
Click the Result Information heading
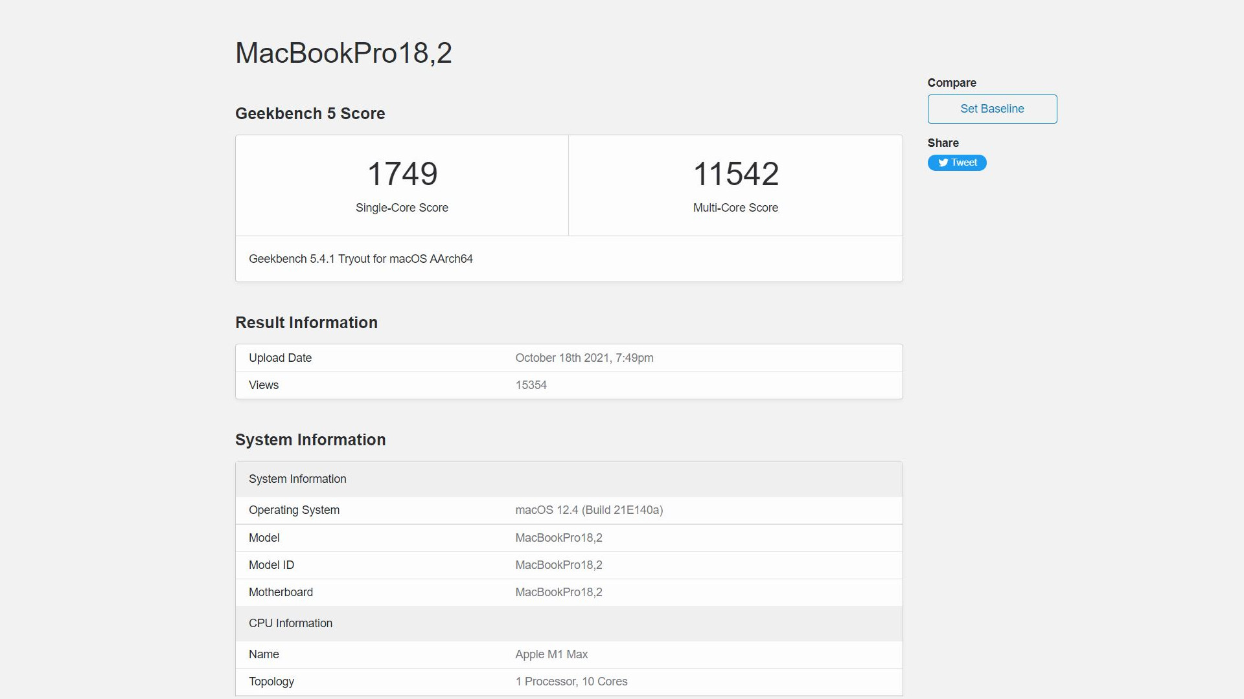point(306,323)
